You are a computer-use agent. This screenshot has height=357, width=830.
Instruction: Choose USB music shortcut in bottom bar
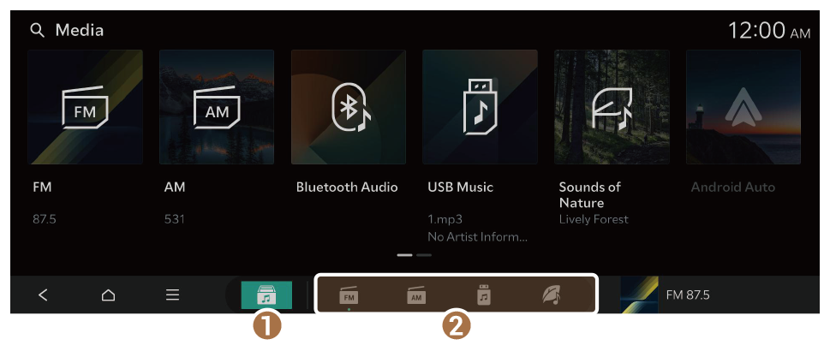coord(484,295)
